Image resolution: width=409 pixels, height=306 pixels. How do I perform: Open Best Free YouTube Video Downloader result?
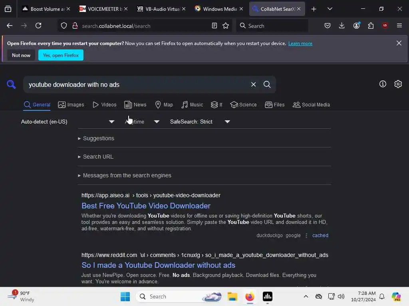(146, 206)
